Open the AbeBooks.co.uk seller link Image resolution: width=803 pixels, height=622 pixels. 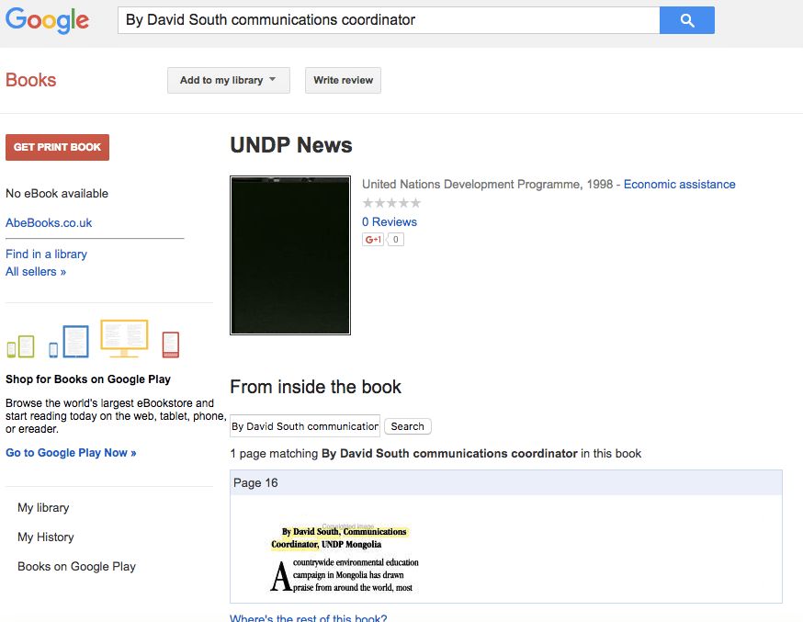point(49,222)
